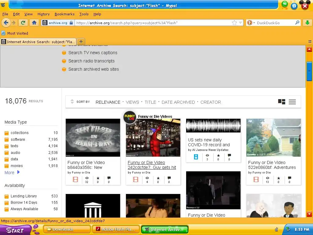Select Search TV news captions radio option

point(64,53)
